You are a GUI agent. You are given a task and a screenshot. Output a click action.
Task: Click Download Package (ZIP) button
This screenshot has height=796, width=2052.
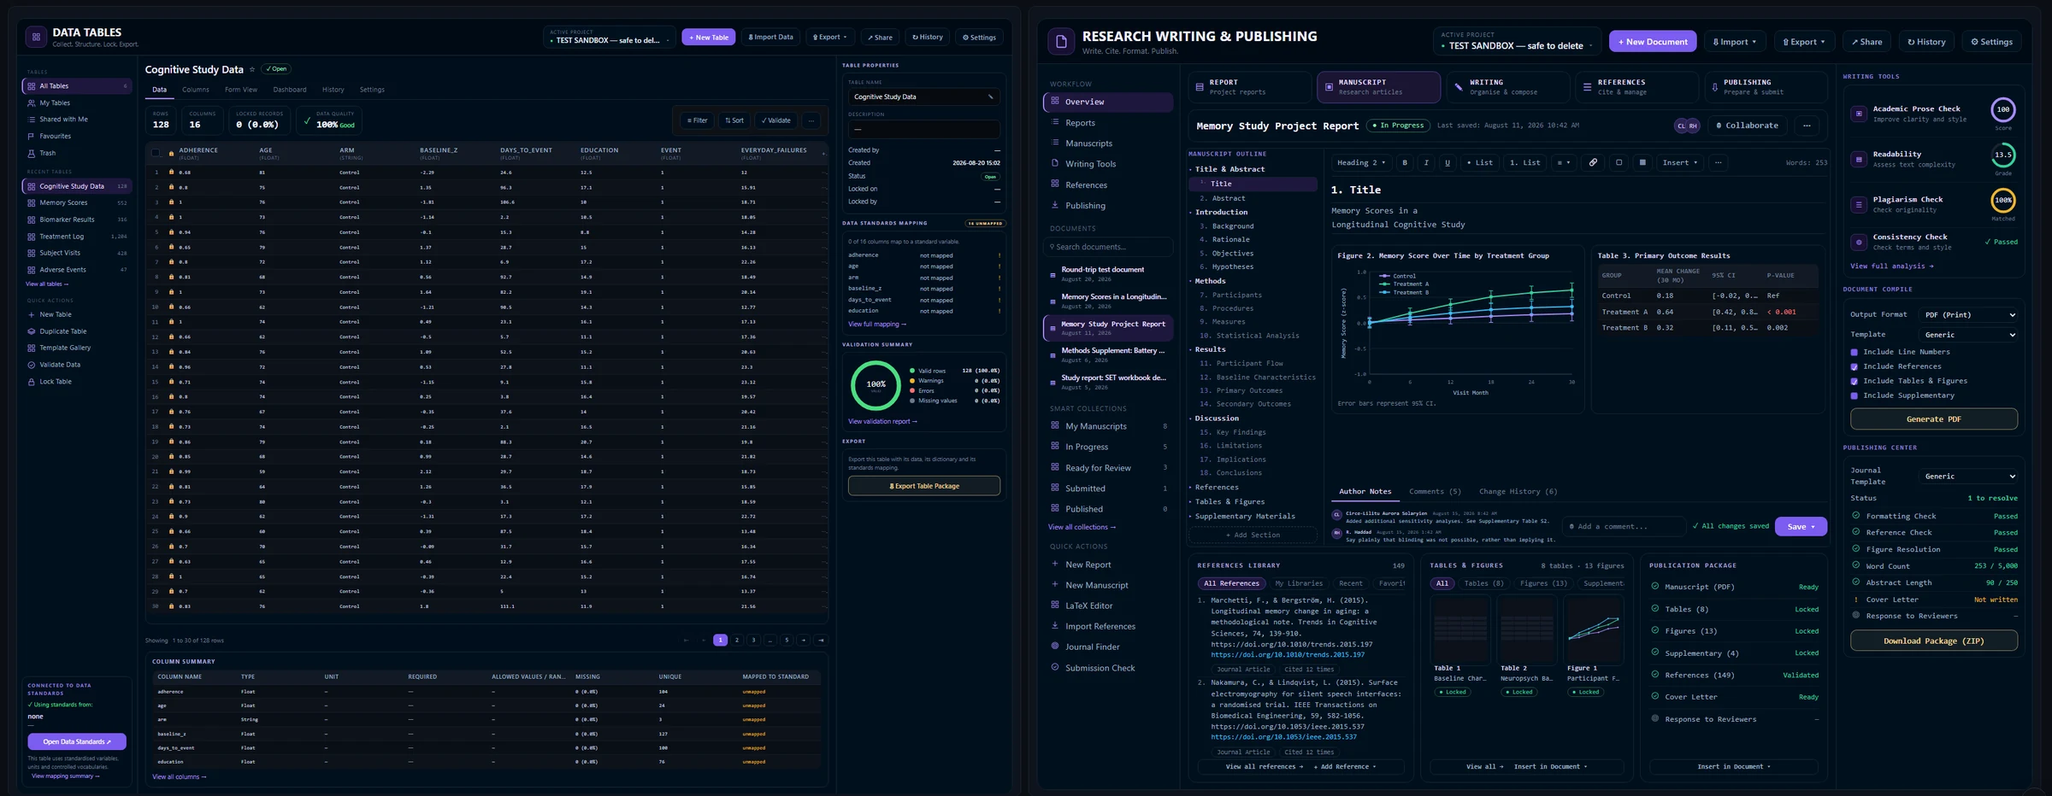1933,641
